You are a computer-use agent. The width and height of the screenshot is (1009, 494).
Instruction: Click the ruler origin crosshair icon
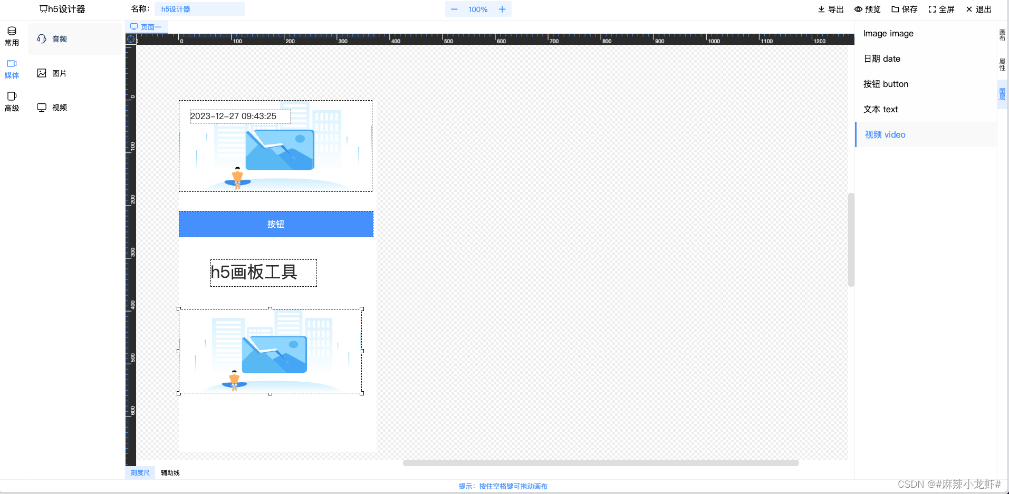point(131,39)
